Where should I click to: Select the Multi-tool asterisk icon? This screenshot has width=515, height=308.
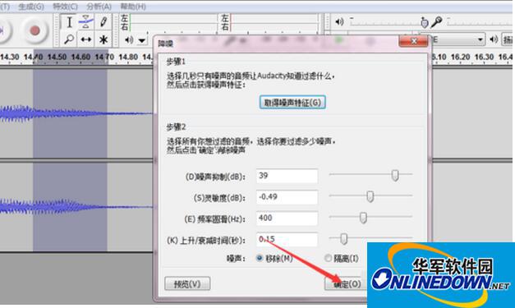[103, 40]
